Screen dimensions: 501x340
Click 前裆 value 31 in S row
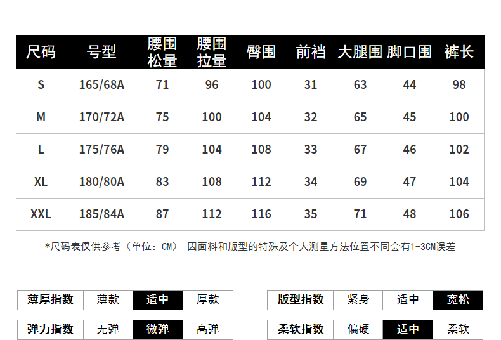pyautogui.click(x=311, y=84)
